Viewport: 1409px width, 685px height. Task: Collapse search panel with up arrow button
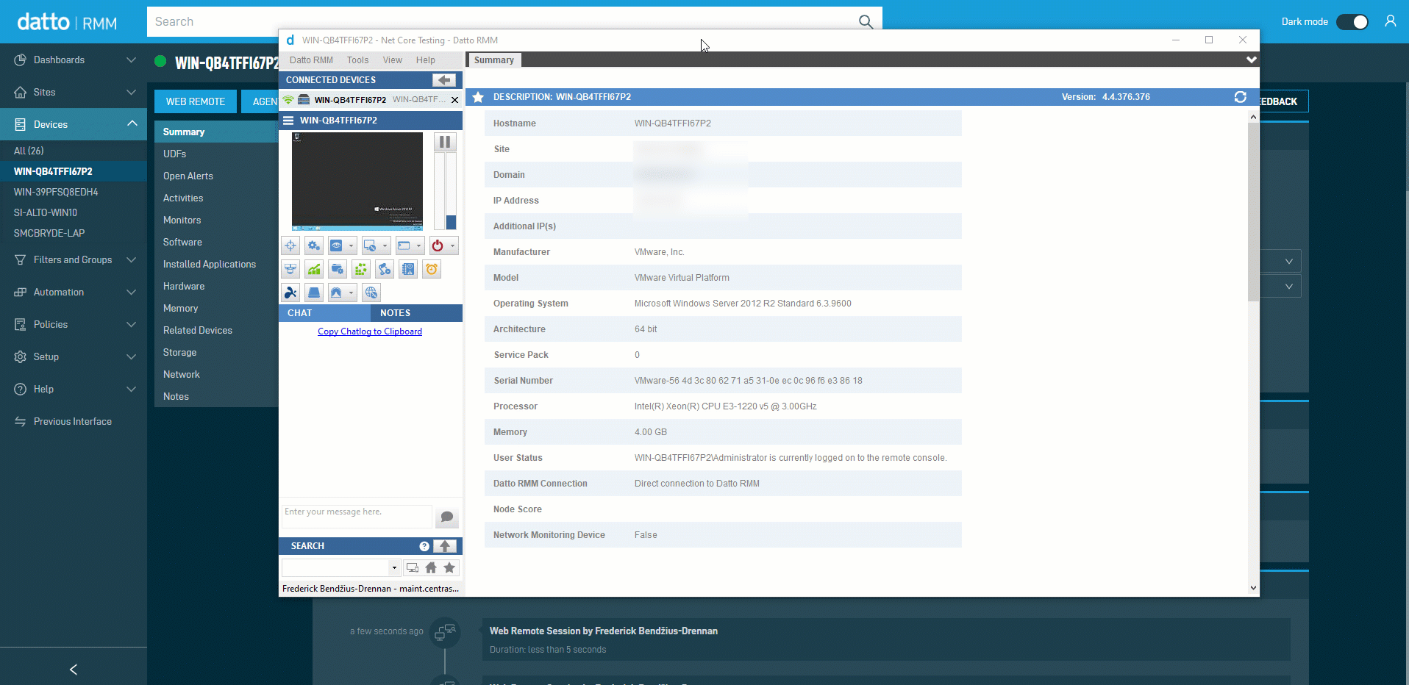click(445, 546)
